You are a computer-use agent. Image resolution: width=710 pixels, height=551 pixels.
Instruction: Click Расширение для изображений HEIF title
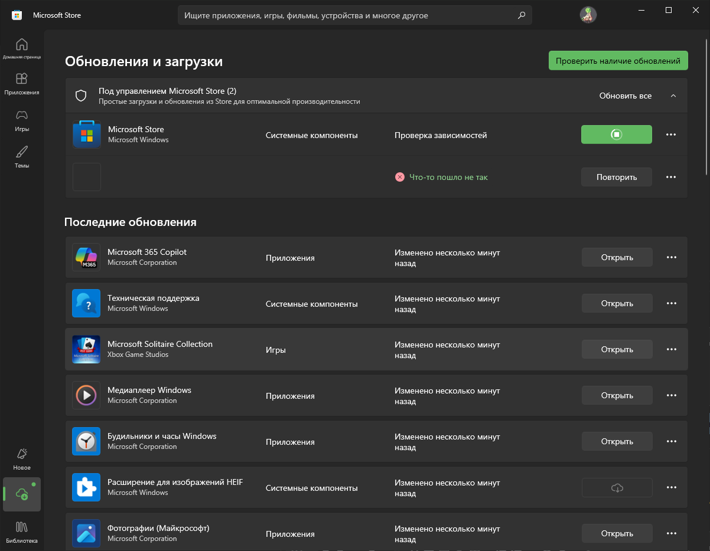175,482
